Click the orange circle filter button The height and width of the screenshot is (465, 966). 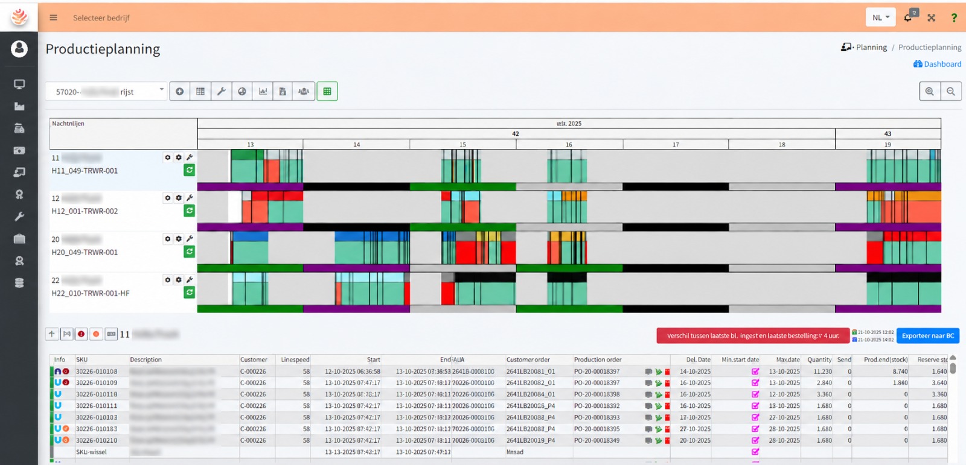pyautogui.click(x=95, y=334)
